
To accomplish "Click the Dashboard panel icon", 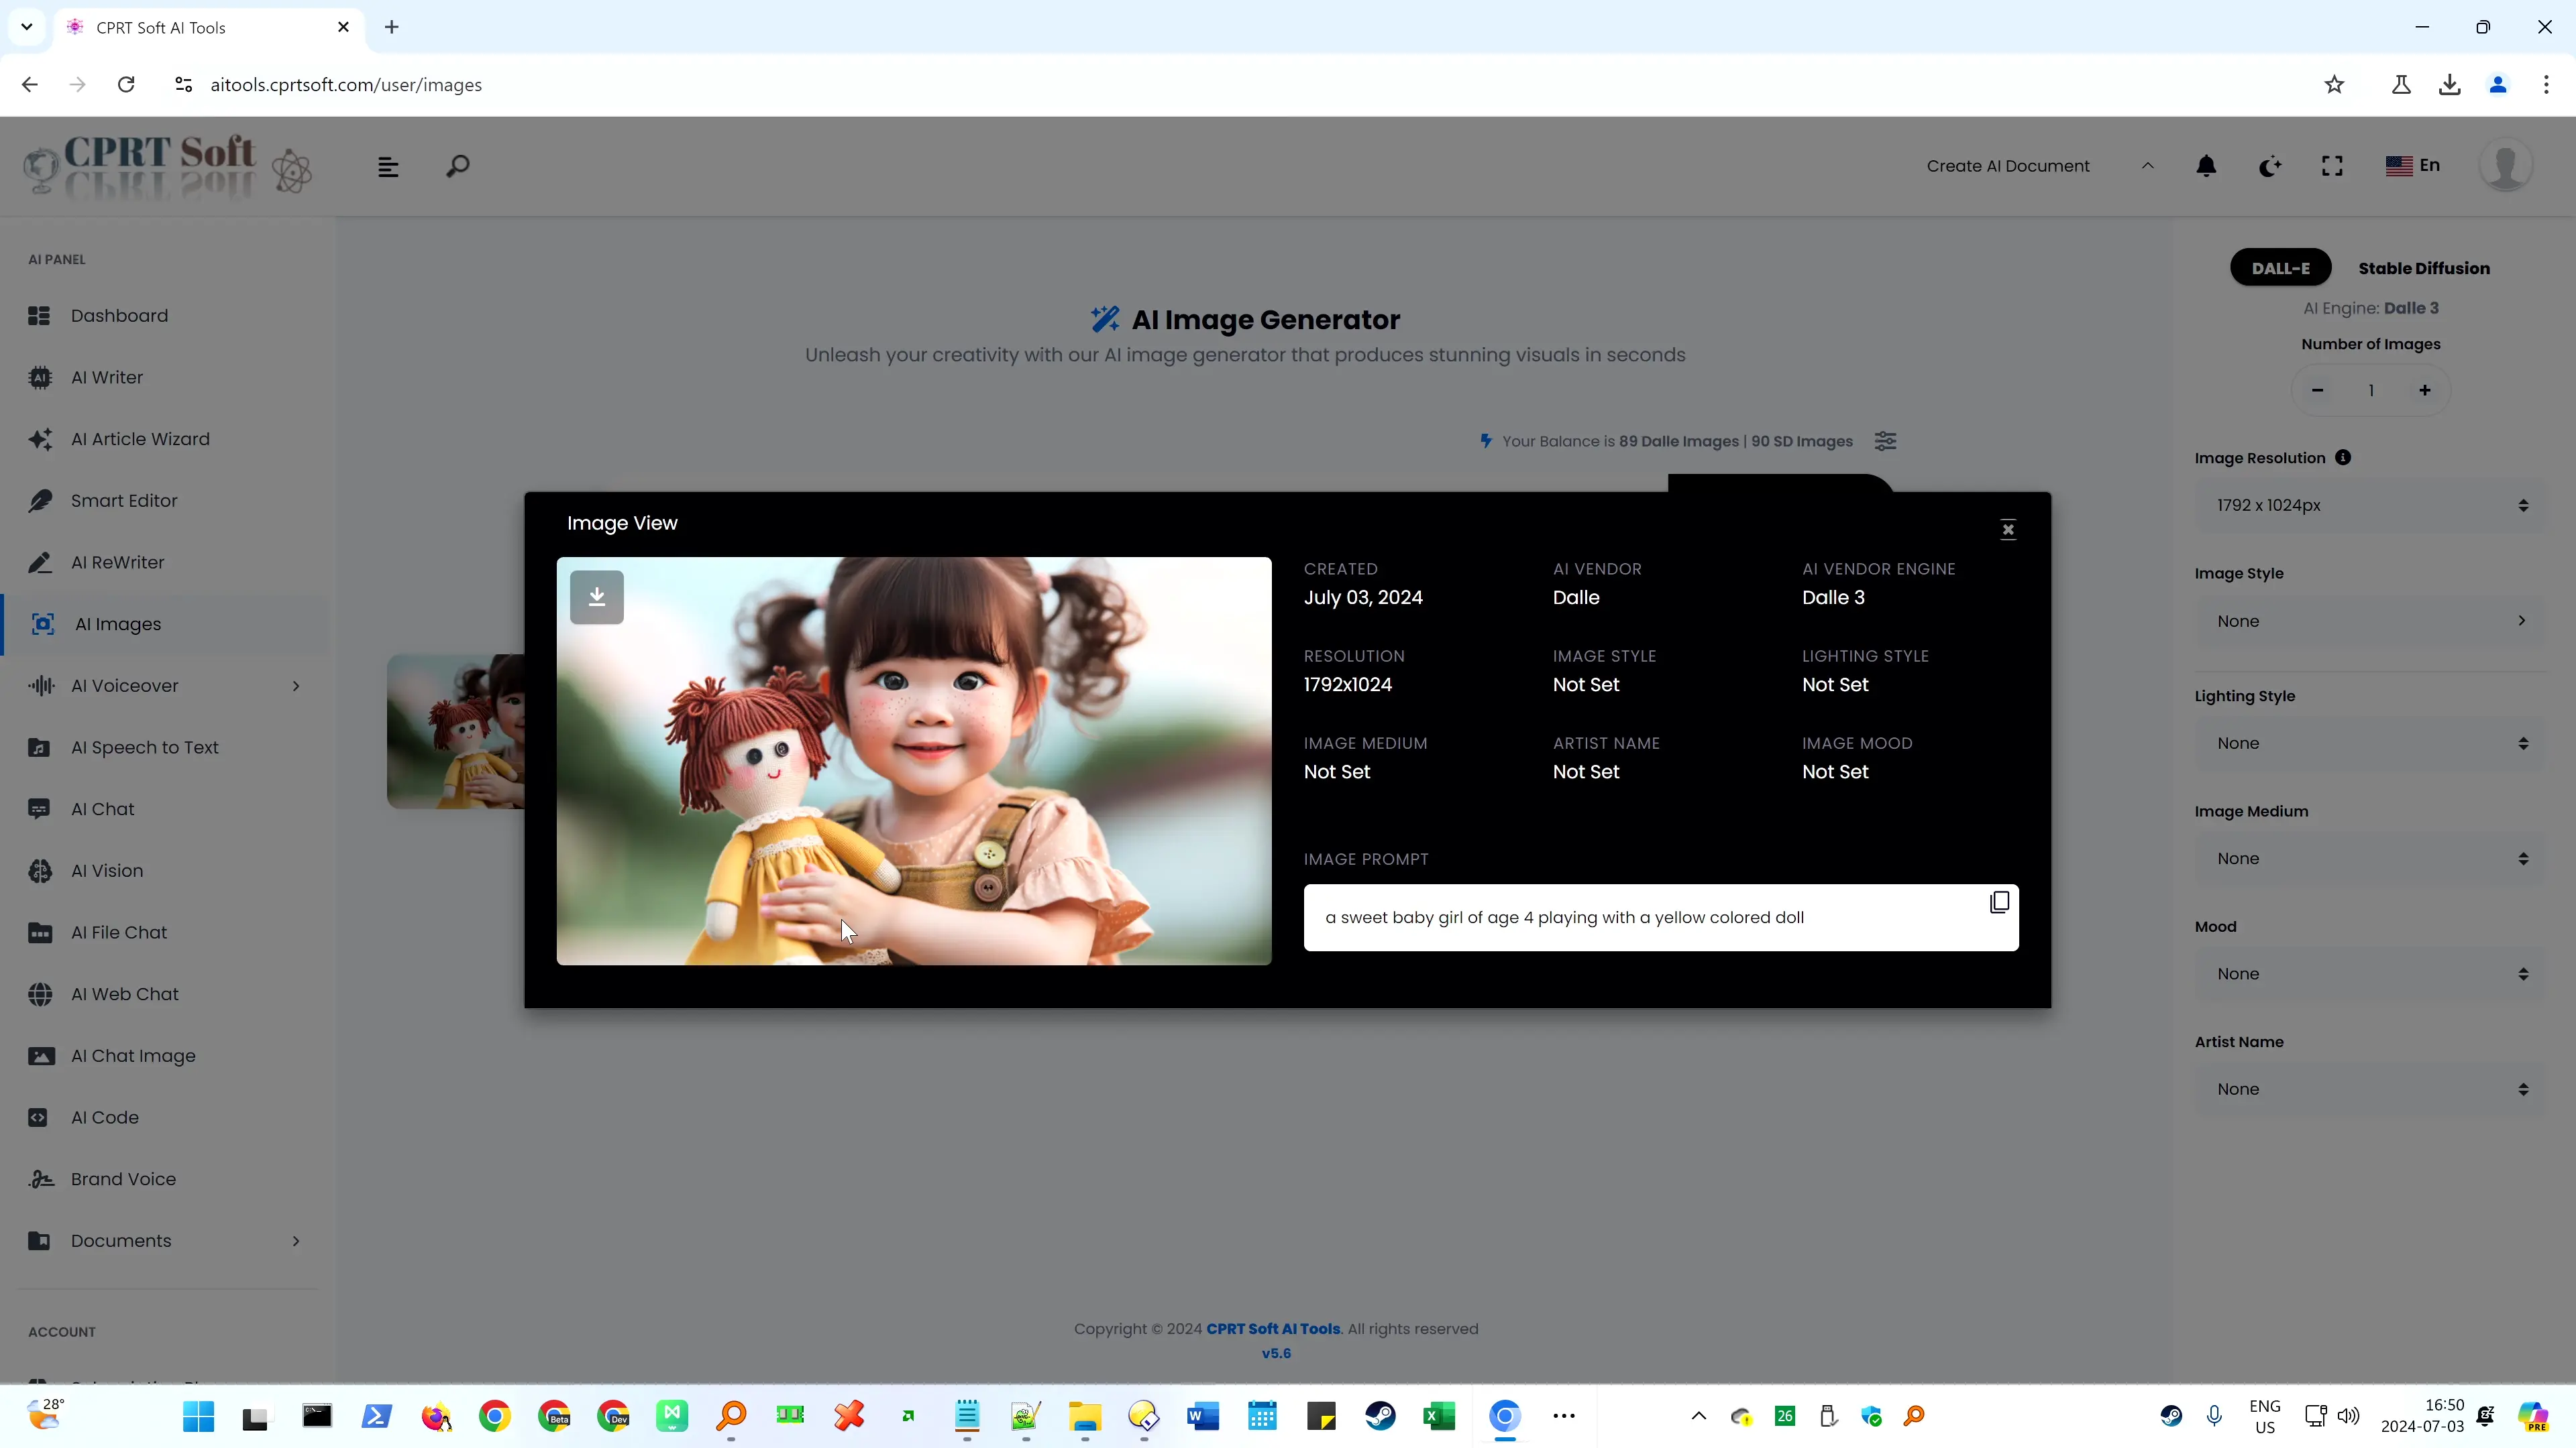I will pyautogui.click(x=39, y=314).
